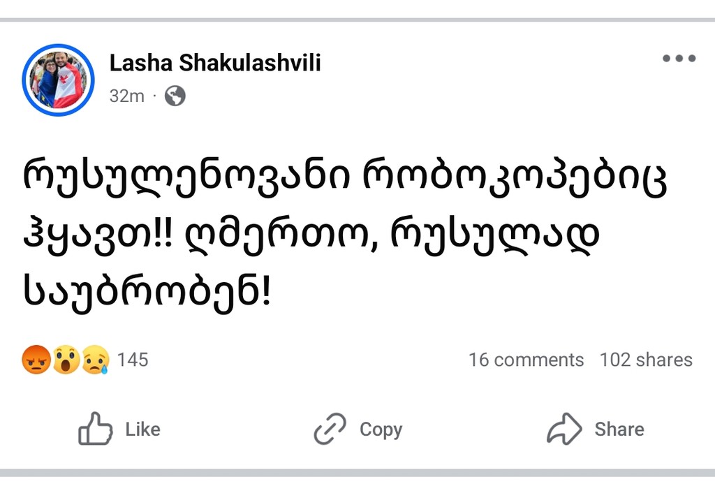Select the shocked face reaction emoji

(66, 359)
